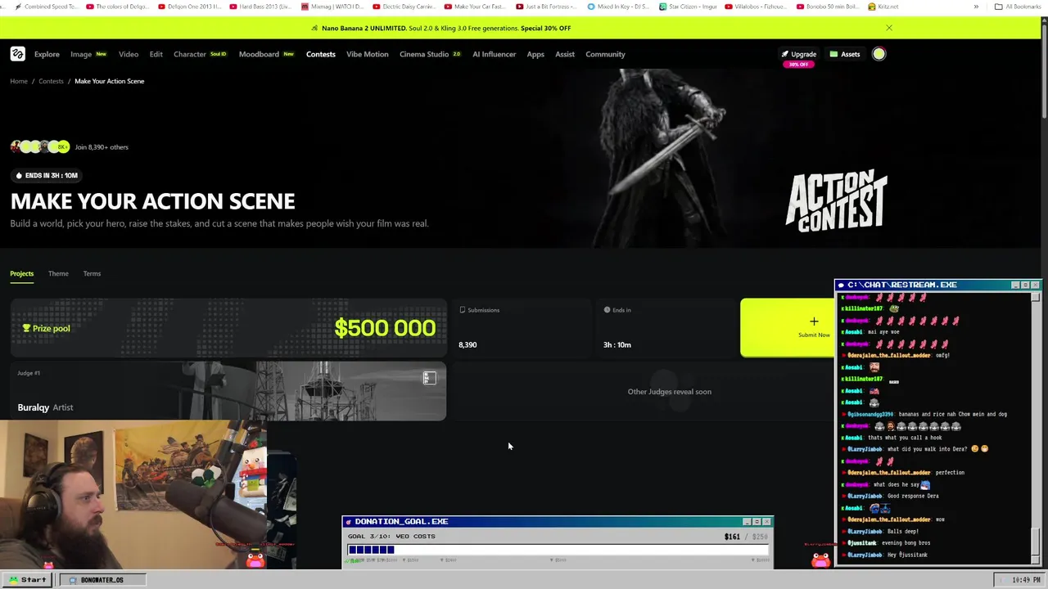The image size is (1048, 589).
Task: Go to the Contests nav item
Action: (321, 54)
